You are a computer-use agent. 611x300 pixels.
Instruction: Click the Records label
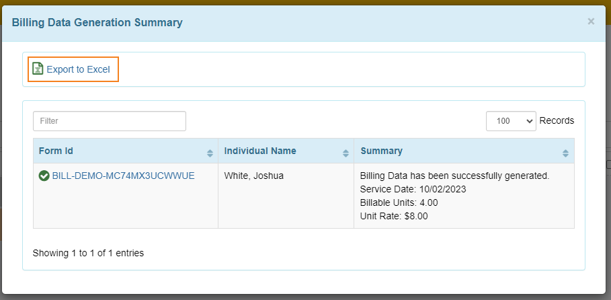557,120
